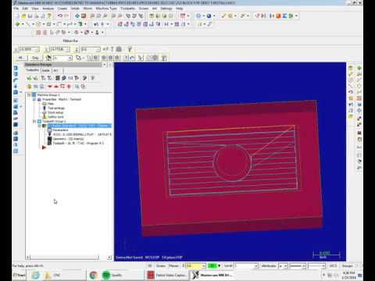
Task: Collapse the Machine Group 1 node
Action: click(x=29, y=95)
